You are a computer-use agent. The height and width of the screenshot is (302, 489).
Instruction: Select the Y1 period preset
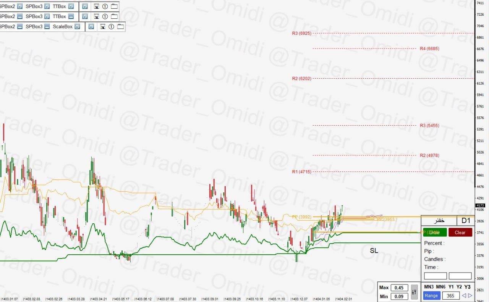click(x=451, y=287)
